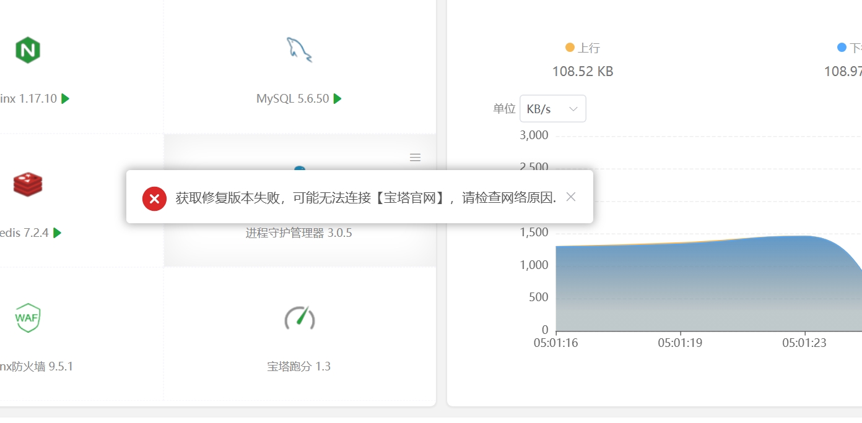Viewport: 862px width, 423px height.
Task: Click the 3,000 y-axis label
Action: click(x=533, y=135)
